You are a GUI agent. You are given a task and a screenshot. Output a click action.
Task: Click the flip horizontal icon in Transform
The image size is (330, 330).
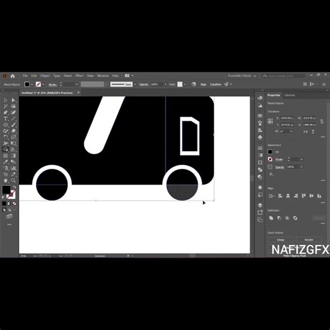click(x=305, y=131)
